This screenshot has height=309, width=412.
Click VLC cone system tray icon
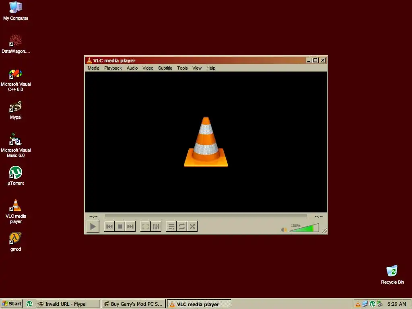coord(358,304)
